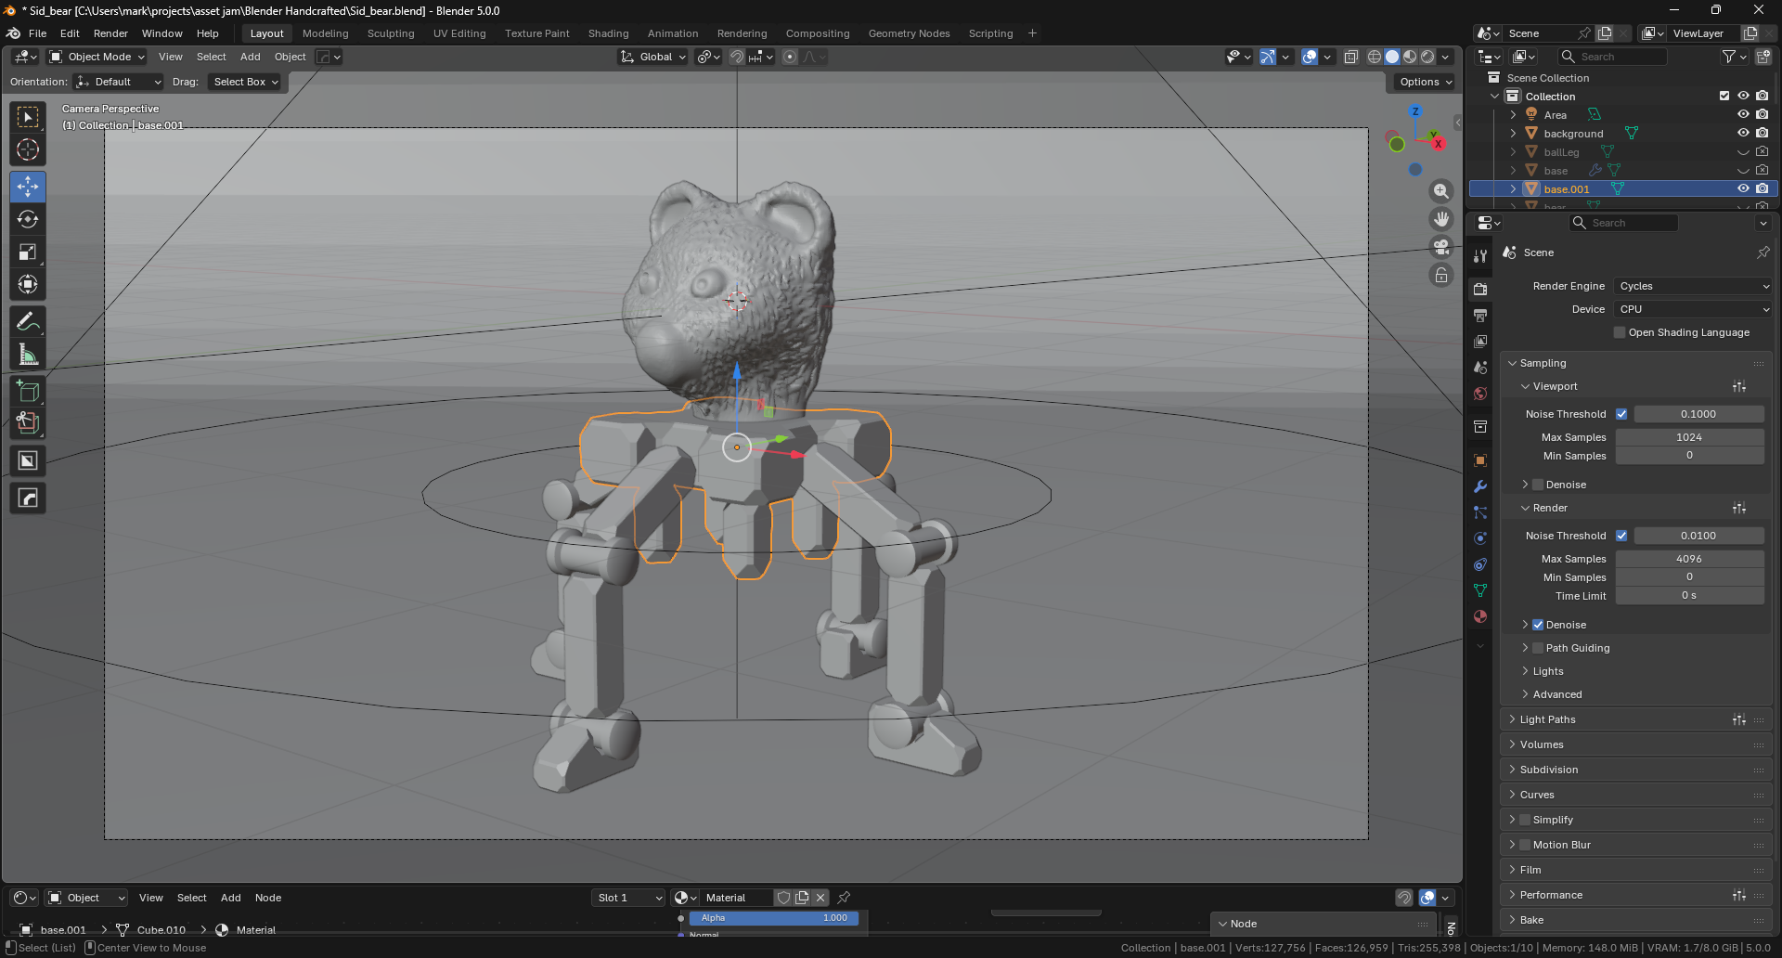Open the Object Mode dropdown
Image resolution: width=1782 pixels, height=958 pixels.
[97, 57]
